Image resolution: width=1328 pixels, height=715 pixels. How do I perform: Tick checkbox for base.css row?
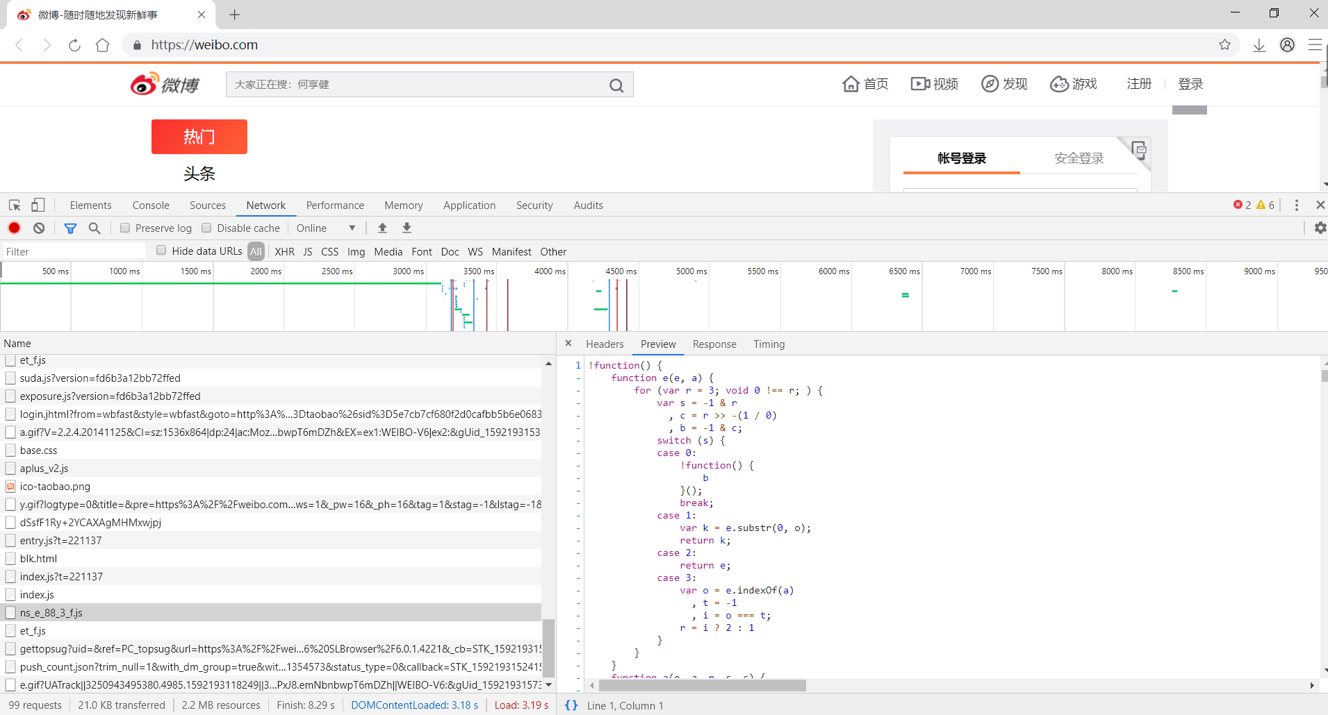(x=10, y=451)
